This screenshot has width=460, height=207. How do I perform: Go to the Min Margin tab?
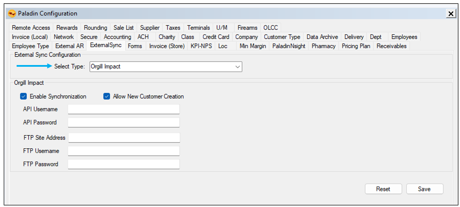click(252, 46)
